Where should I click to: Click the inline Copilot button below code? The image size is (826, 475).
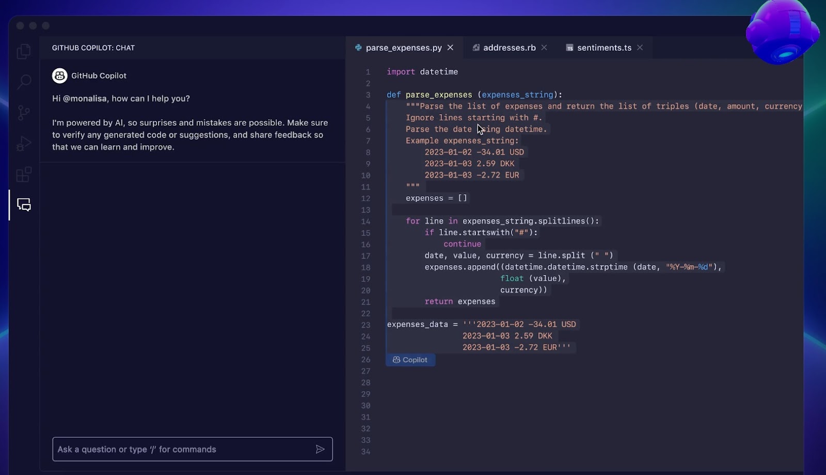(x=410, y=360)
